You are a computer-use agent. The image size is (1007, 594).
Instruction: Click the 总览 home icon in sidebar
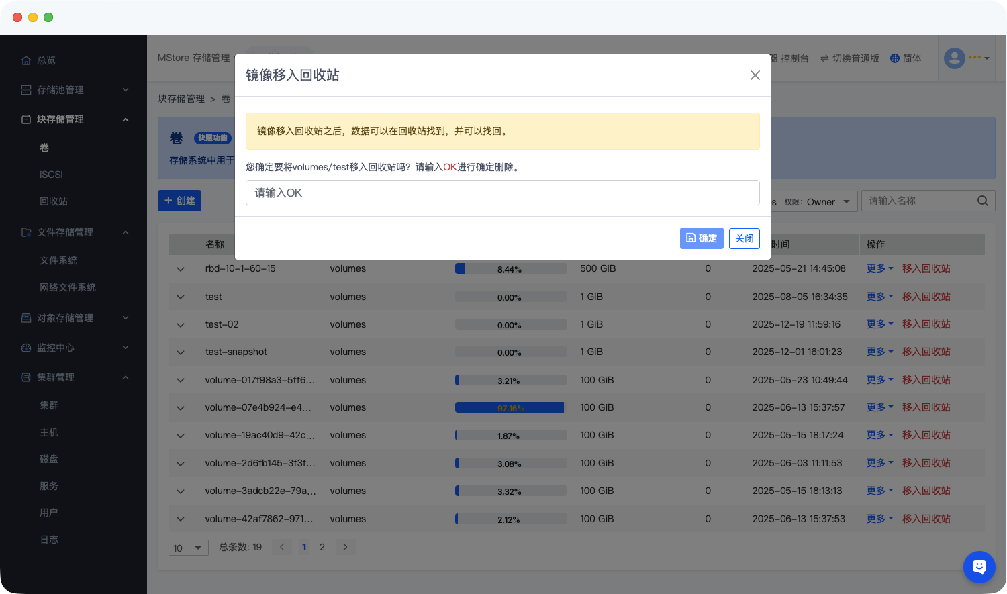[26, 60]
